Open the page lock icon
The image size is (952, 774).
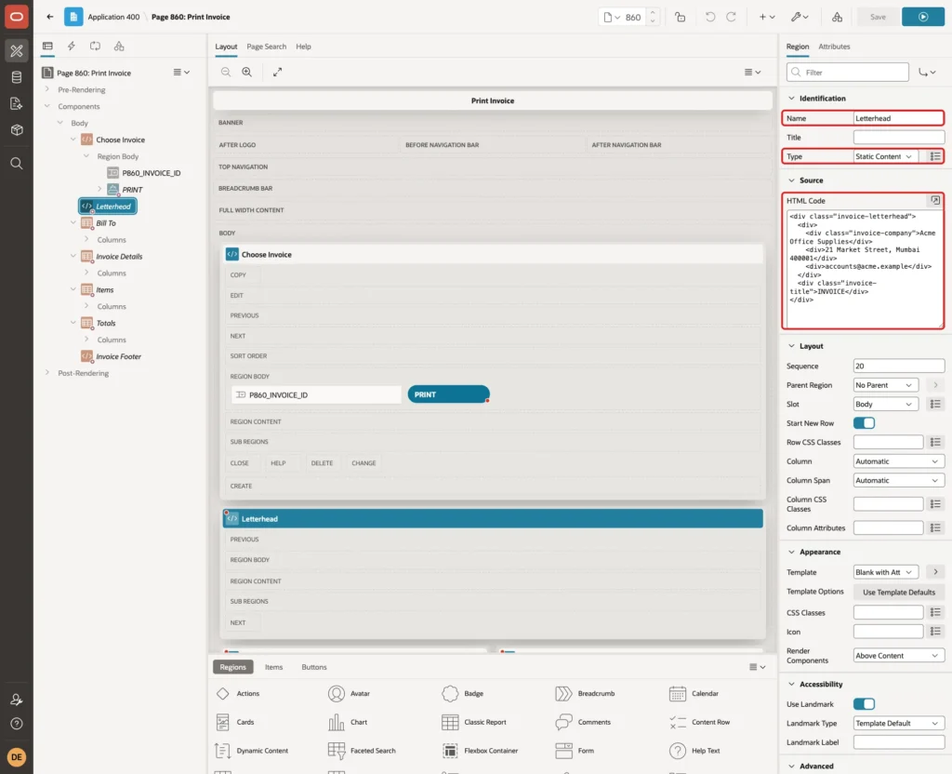coord(680,17)
